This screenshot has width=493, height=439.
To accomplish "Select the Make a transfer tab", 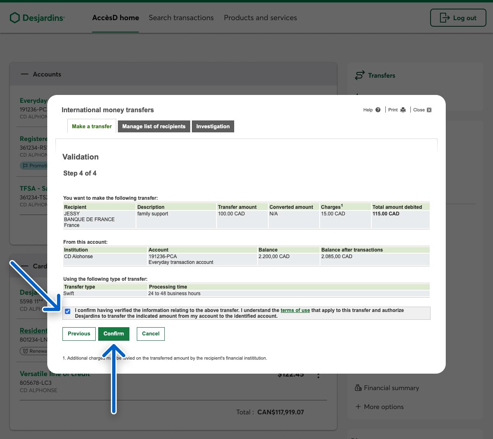I will [92, 126].
